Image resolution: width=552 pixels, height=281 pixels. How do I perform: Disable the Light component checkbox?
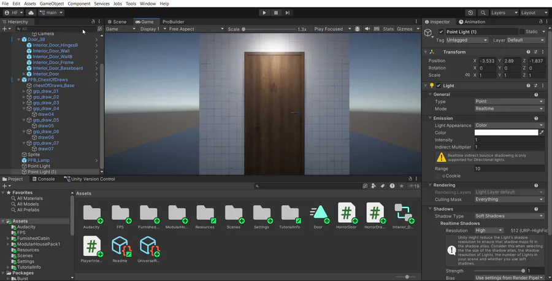tap(439, 86)
